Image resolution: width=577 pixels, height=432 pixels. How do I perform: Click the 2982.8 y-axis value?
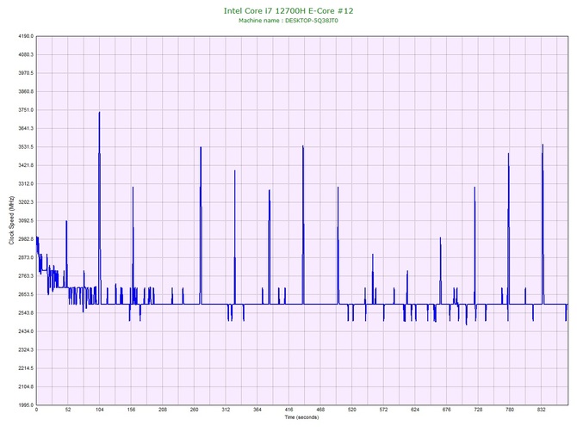[x=26, y=239]
